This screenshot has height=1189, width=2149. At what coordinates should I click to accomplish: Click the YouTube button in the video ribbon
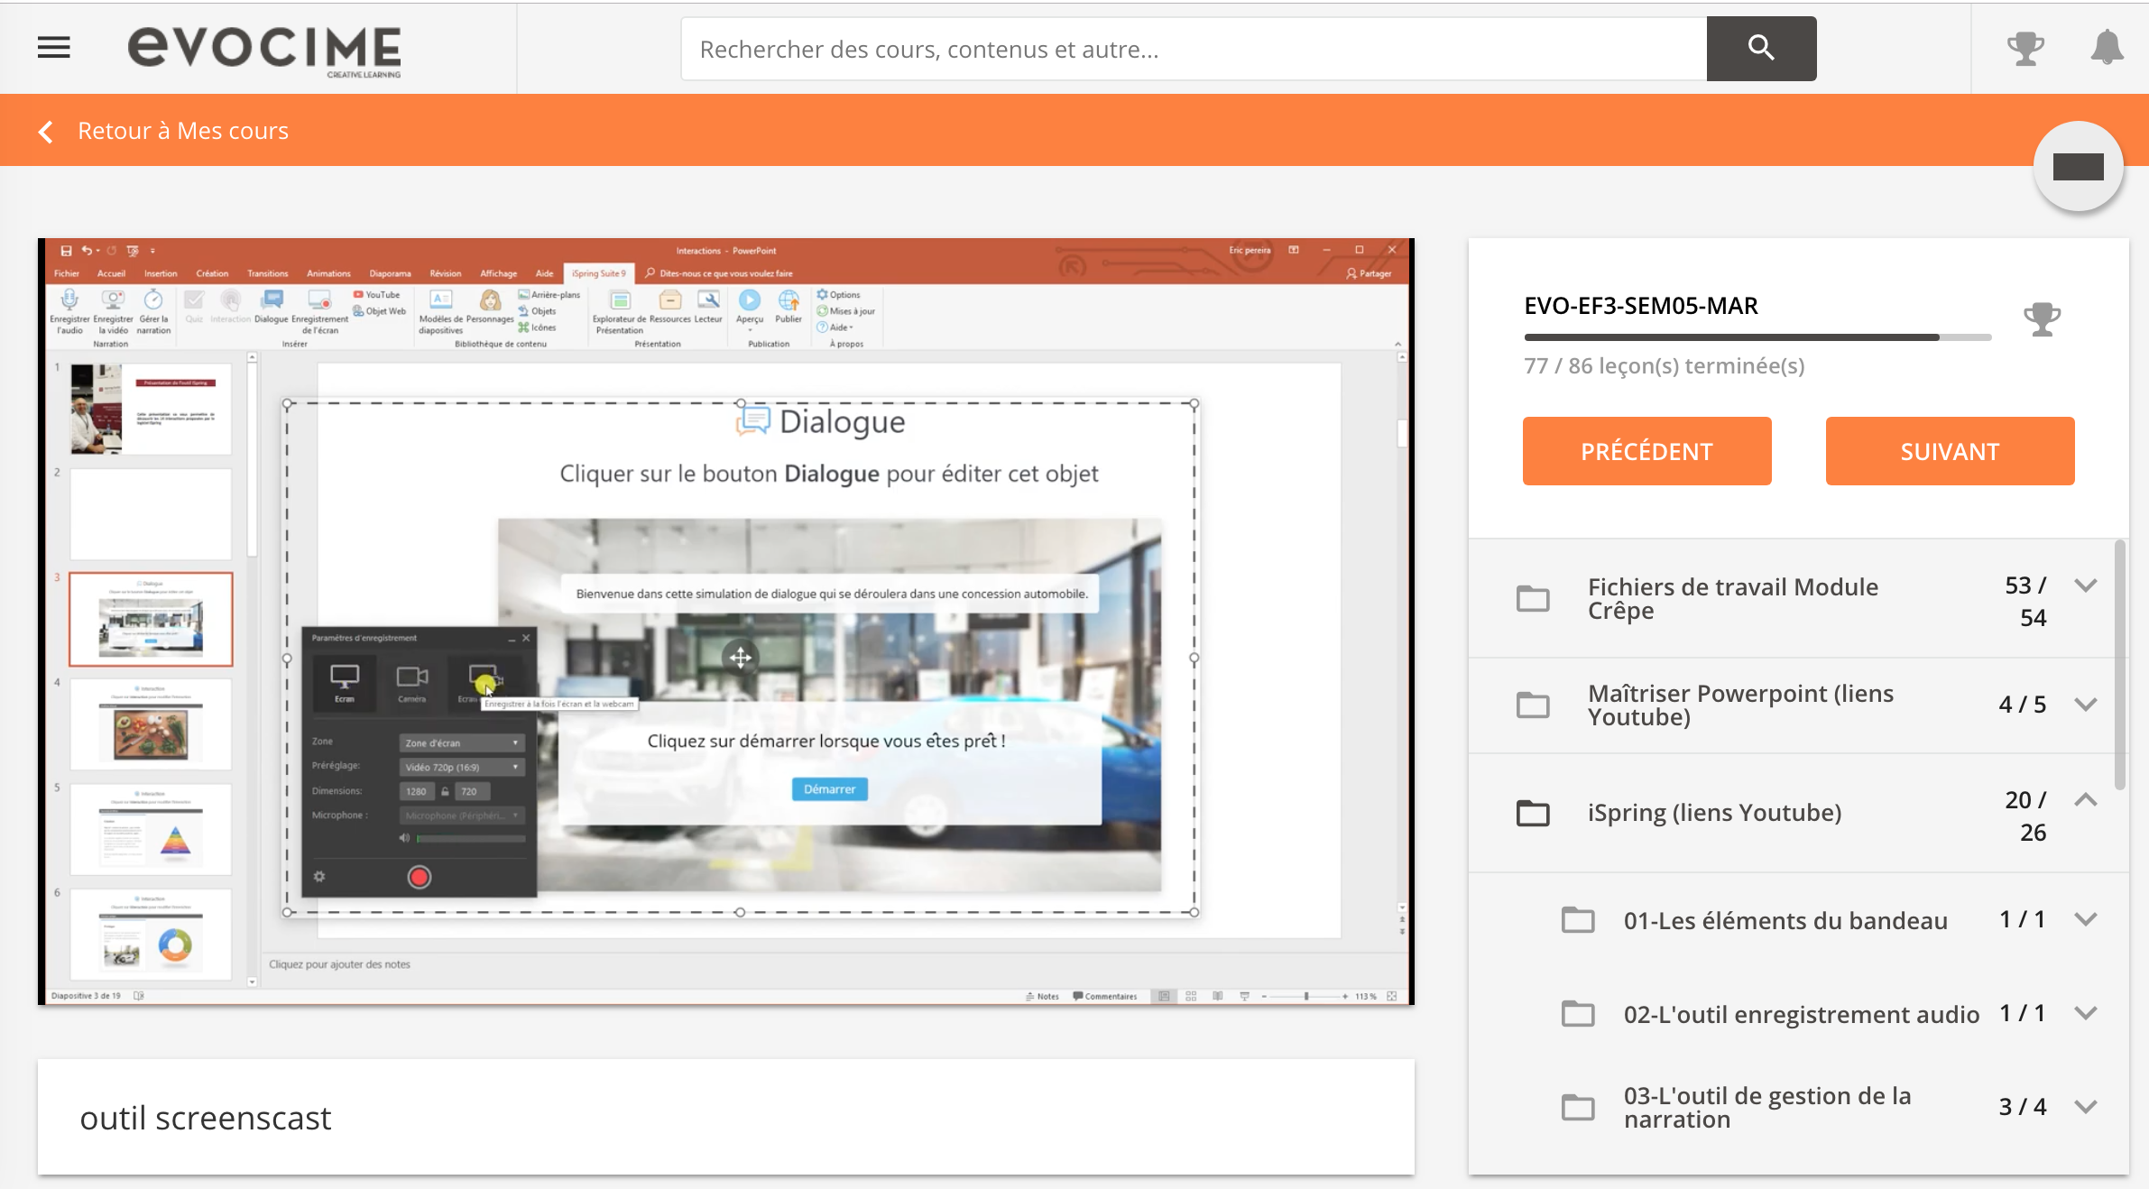click(377, 295)
